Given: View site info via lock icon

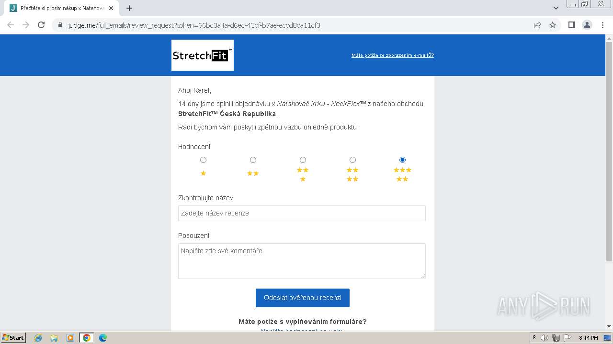Looking at the screenshot, I should pos(60,25).
